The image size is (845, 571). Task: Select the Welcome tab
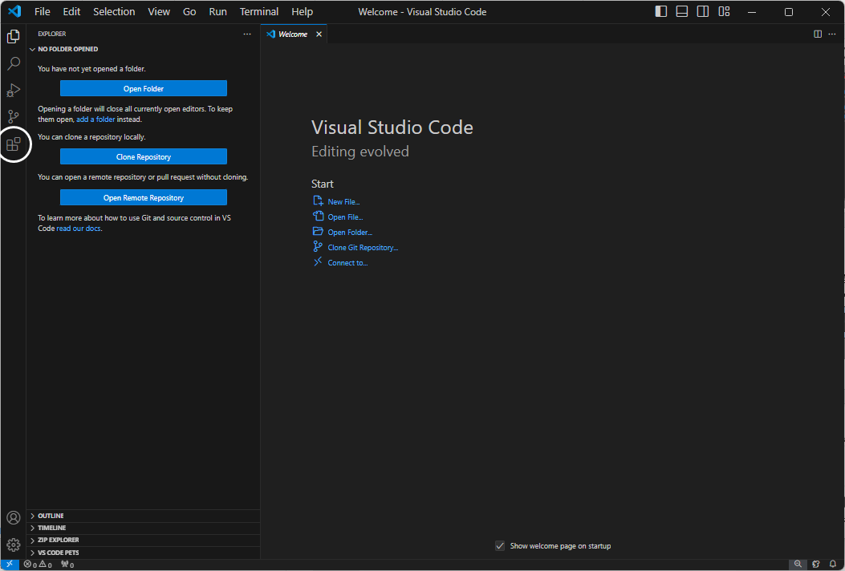pos(292,34)
